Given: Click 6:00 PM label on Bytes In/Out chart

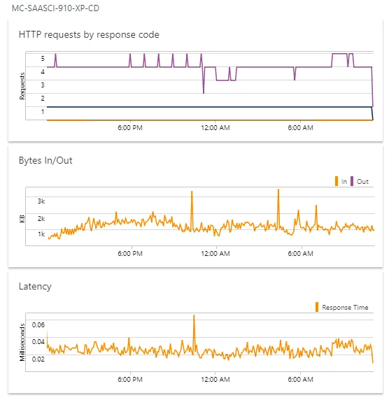Looking at the screenshot, I should pos(130,254).
